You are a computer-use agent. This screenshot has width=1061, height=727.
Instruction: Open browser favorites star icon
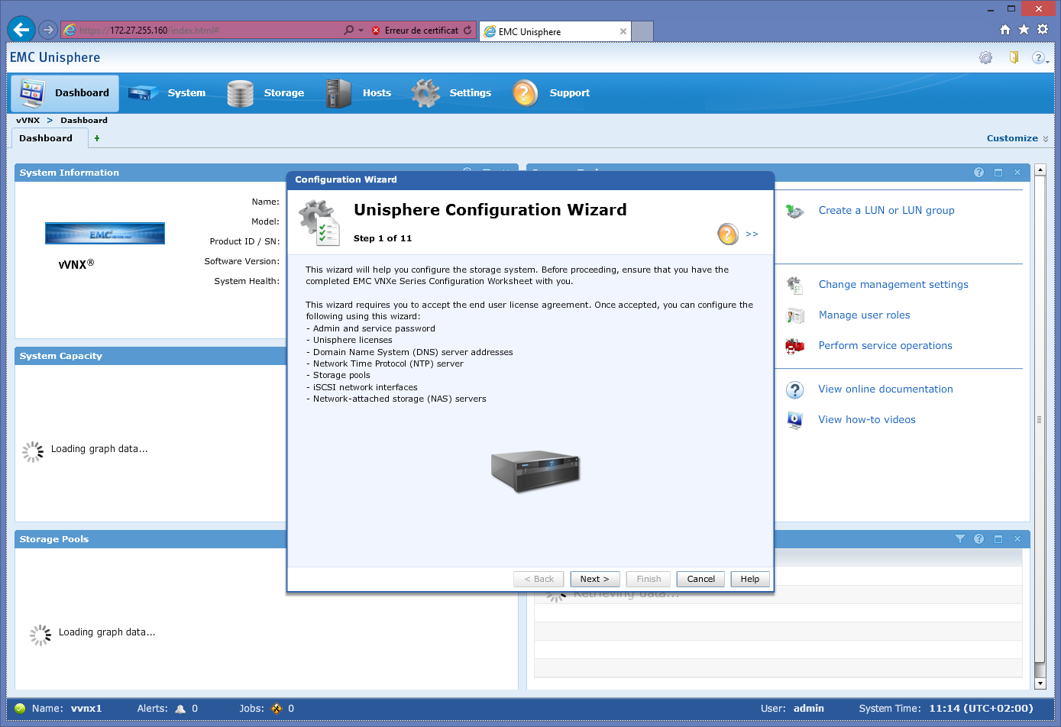pos(1024,30)
